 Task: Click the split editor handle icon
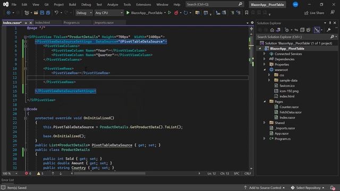point(251,29)
